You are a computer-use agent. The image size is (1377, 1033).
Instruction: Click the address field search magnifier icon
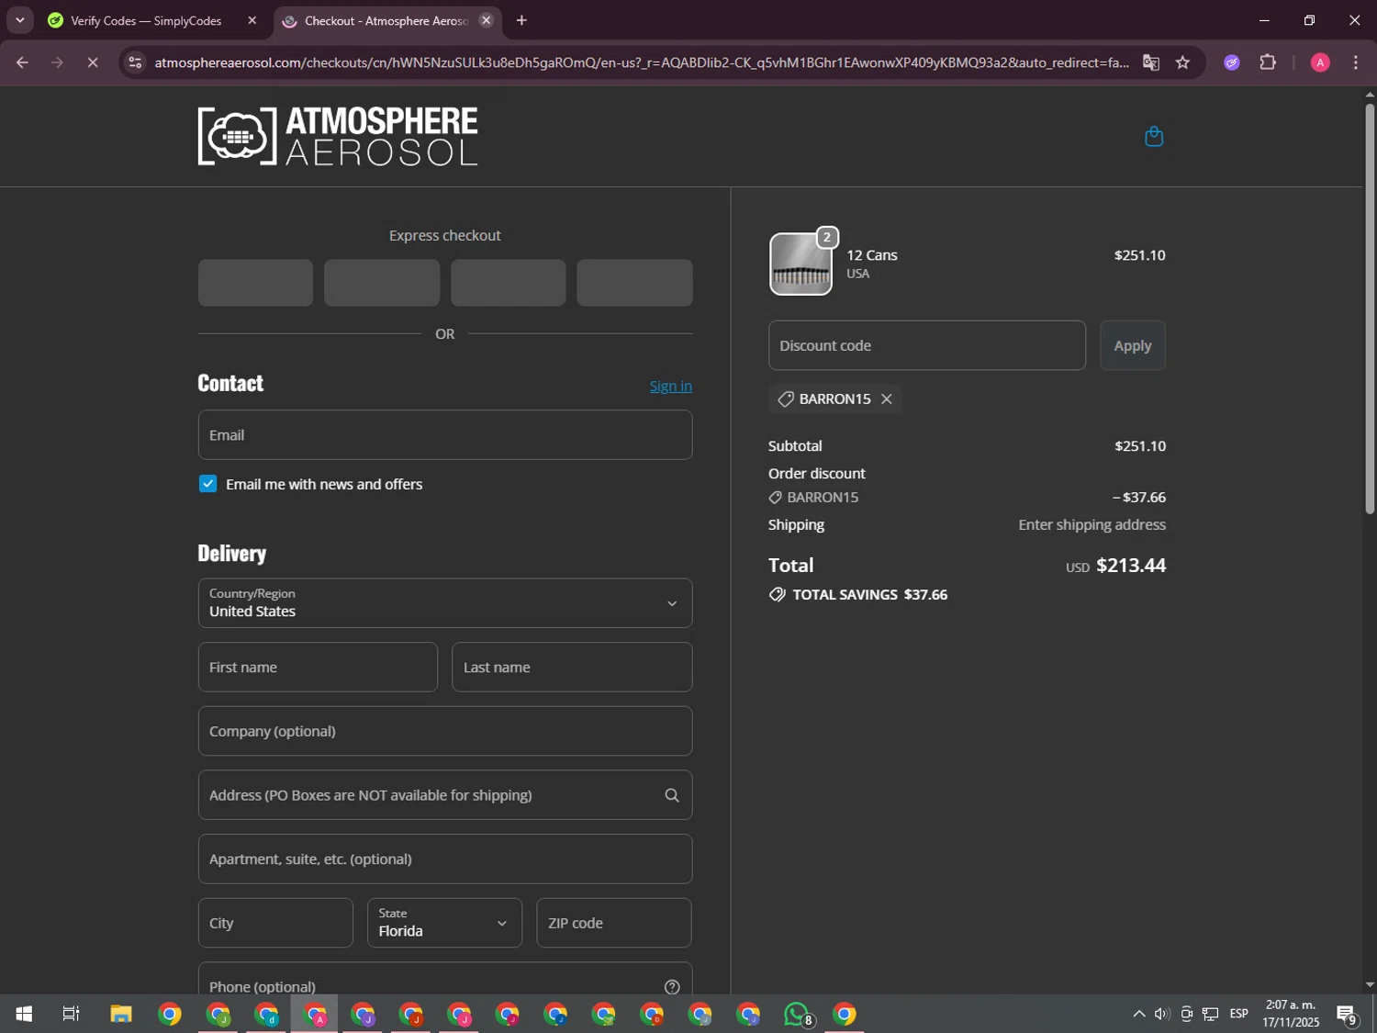coord(672,795)
